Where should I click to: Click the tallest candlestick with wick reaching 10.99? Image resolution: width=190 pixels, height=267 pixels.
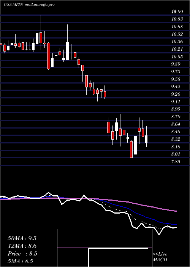[41, 32]
